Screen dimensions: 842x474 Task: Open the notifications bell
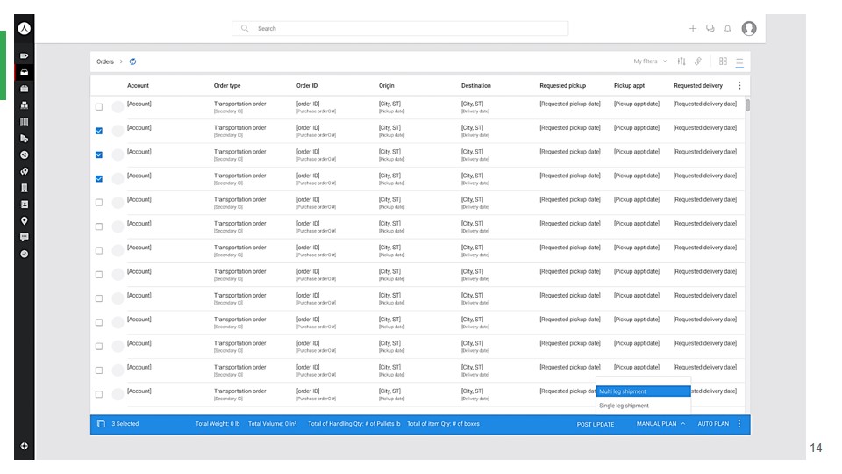tap(727, 29)
